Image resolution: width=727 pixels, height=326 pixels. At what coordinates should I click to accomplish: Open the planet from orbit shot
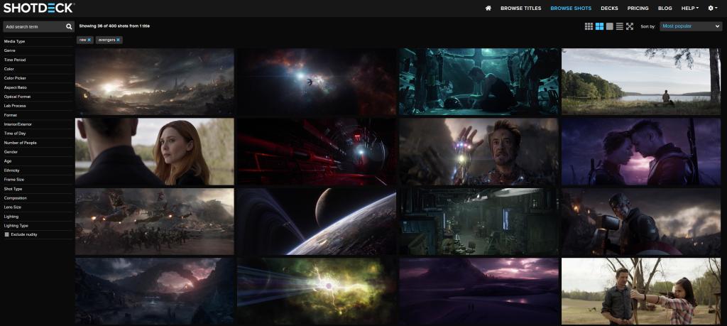[317, 222]
